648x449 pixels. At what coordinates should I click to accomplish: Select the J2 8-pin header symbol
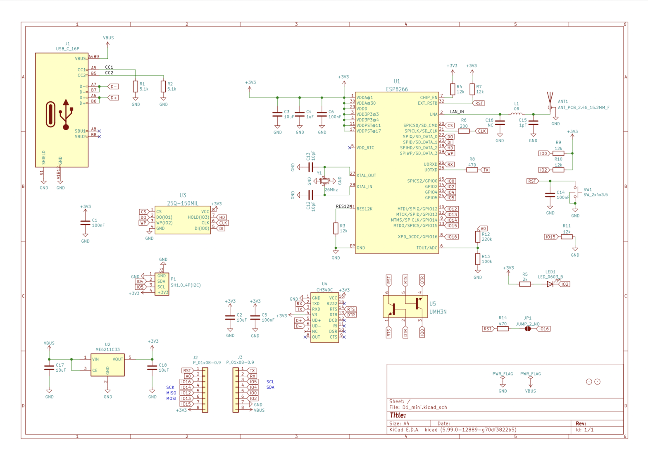pyautogui.click(x=205, y=390)
